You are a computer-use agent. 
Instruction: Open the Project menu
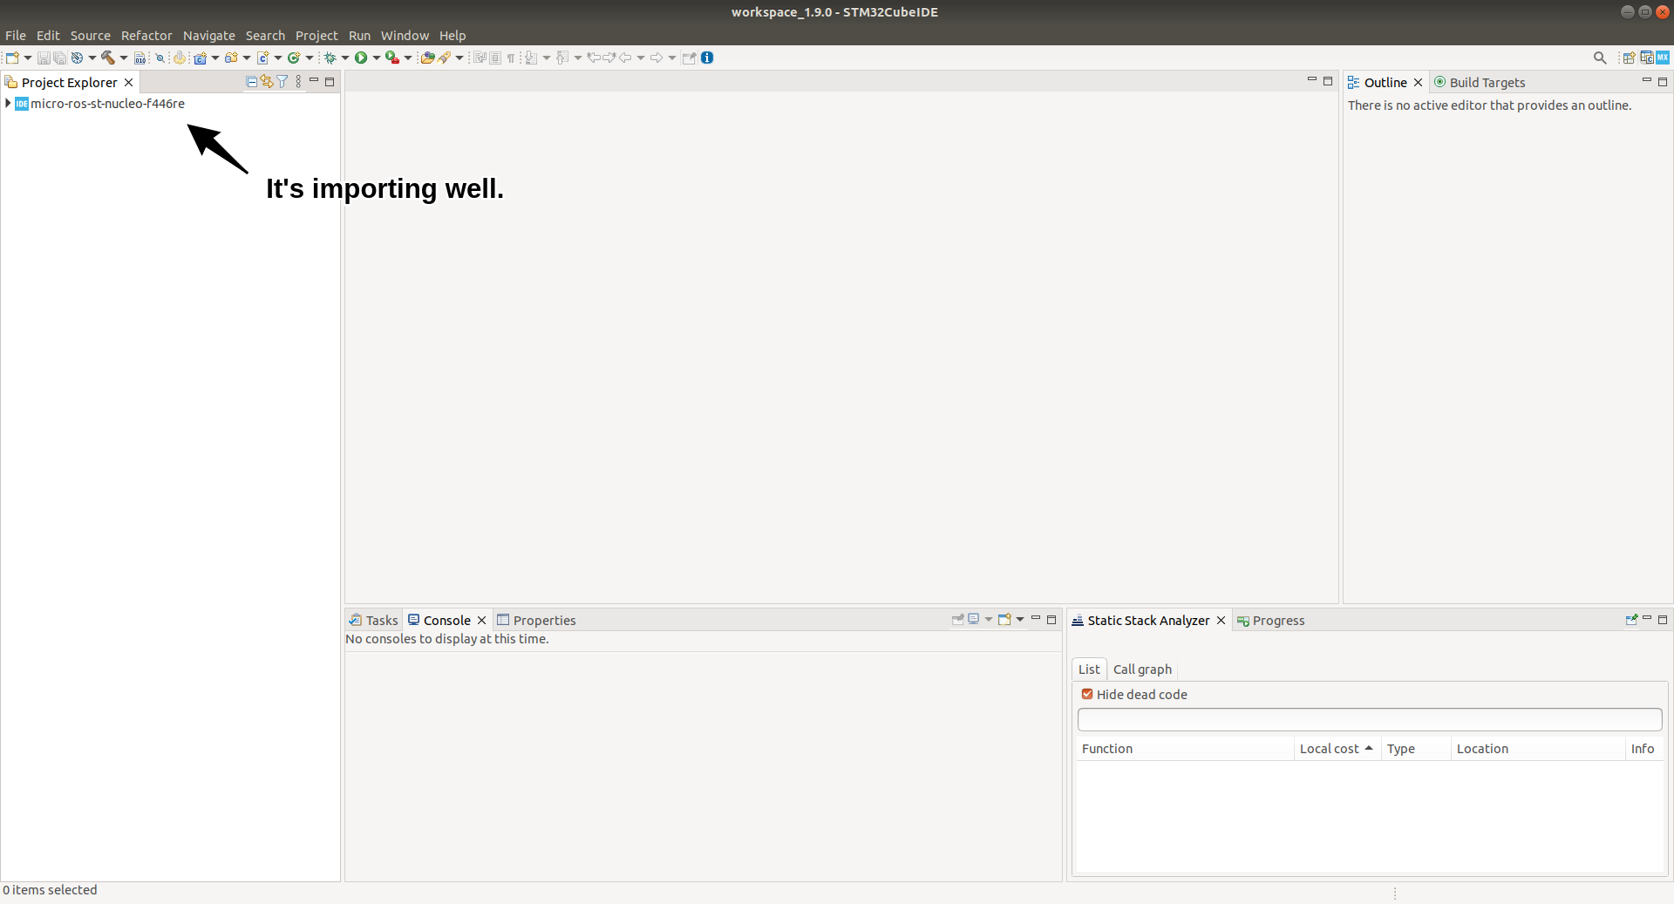pos(316,36)
